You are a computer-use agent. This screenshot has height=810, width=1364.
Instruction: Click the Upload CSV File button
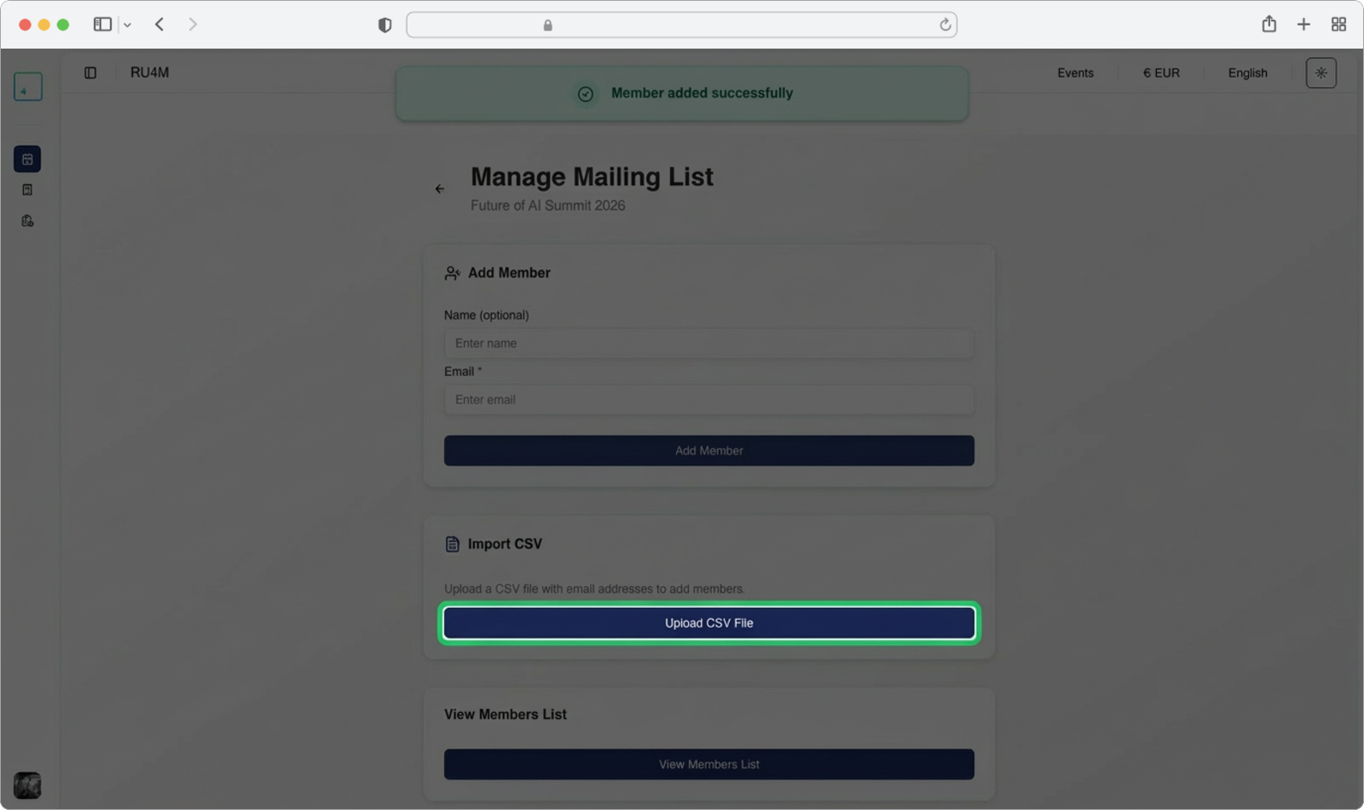[708, 623]
